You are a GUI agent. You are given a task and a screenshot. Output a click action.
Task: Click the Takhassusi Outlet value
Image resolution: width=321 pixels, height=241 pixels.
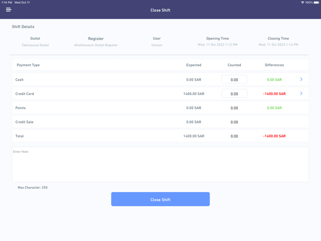(35, 45)
